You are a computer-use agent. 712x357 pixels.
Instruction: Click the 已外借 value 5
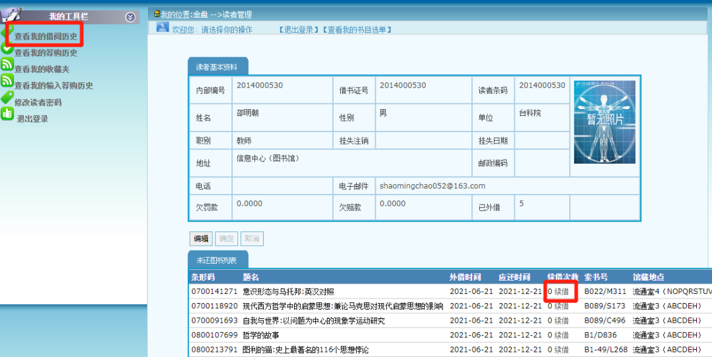point(521,203)
